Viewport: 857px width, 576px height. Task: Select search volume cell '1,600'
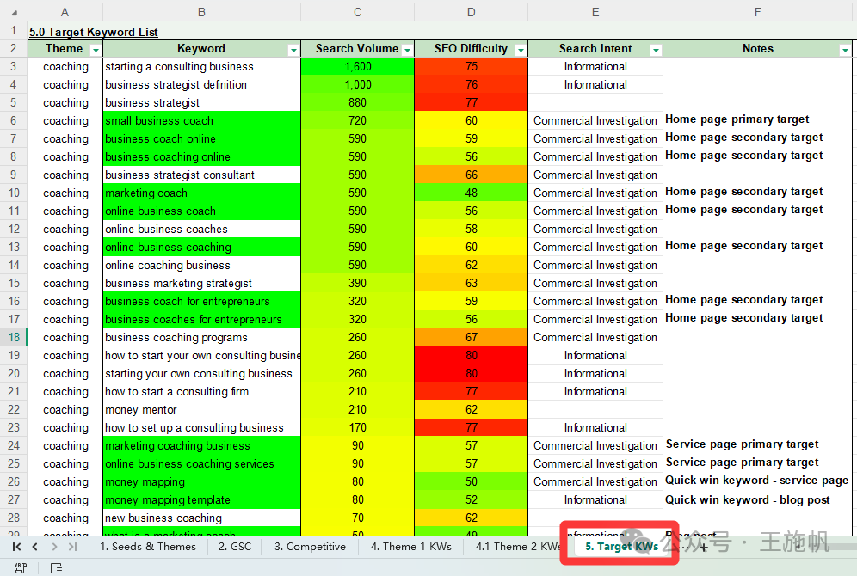tap(357, 66)
